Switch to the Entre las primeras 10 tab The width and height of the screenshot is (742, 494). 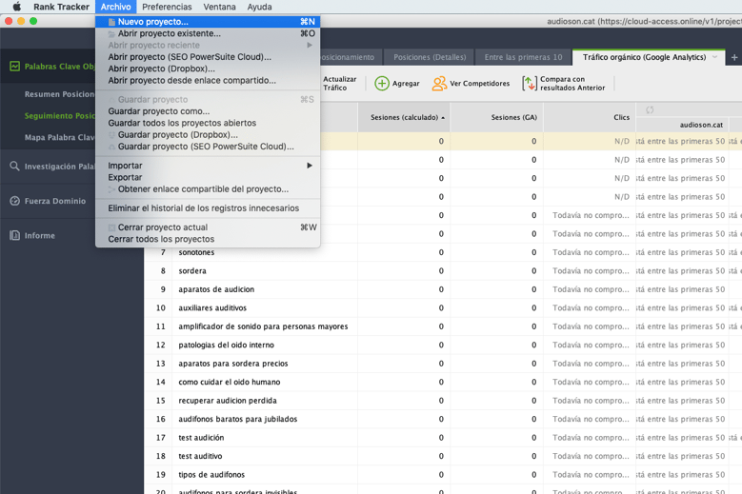click(x=523, y=57)
